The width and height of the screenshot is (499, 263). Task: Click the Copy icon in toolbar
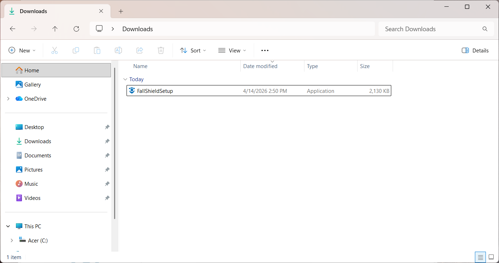coord(76,50)
